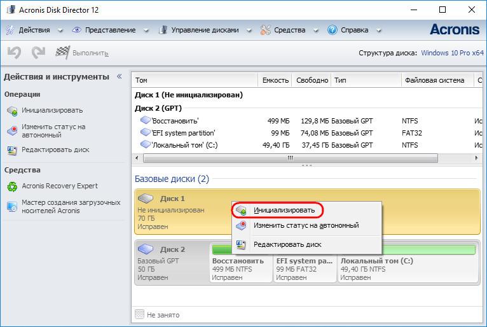Screen dimensions: 487x327
Task: Select the EFI system pa... partition block
Action: pyautogui.click(x=305, y=263)
